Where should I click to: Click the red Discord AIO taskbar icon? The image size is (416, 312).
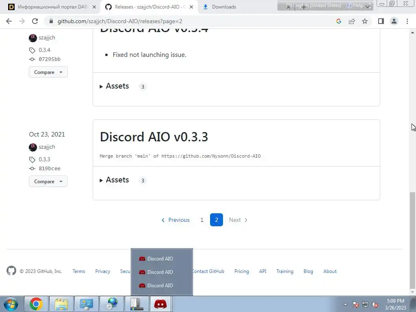click(x=160, y=304)
